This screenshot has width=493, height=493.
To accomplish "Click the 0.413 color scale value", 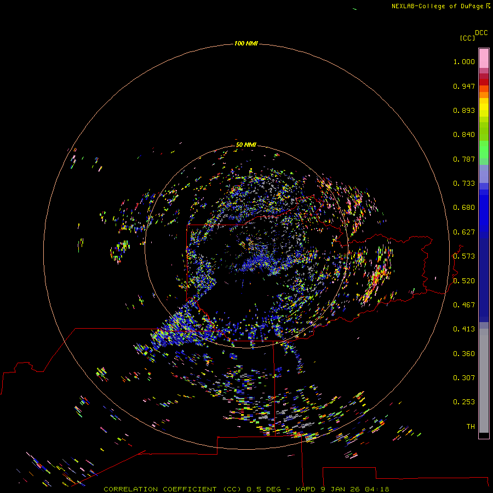I will [464, 329].
